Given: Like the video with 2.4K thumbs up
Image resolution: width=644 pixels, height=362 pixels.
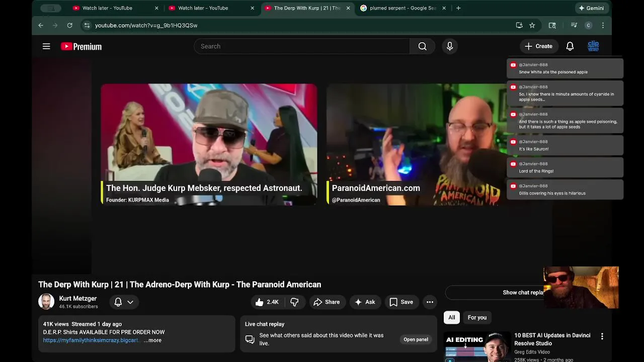Looking at the screenshot, I should [267, 302].
